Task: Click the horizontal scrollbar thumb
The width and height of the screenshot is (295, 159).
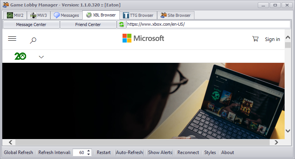Action: click(143, 142)
